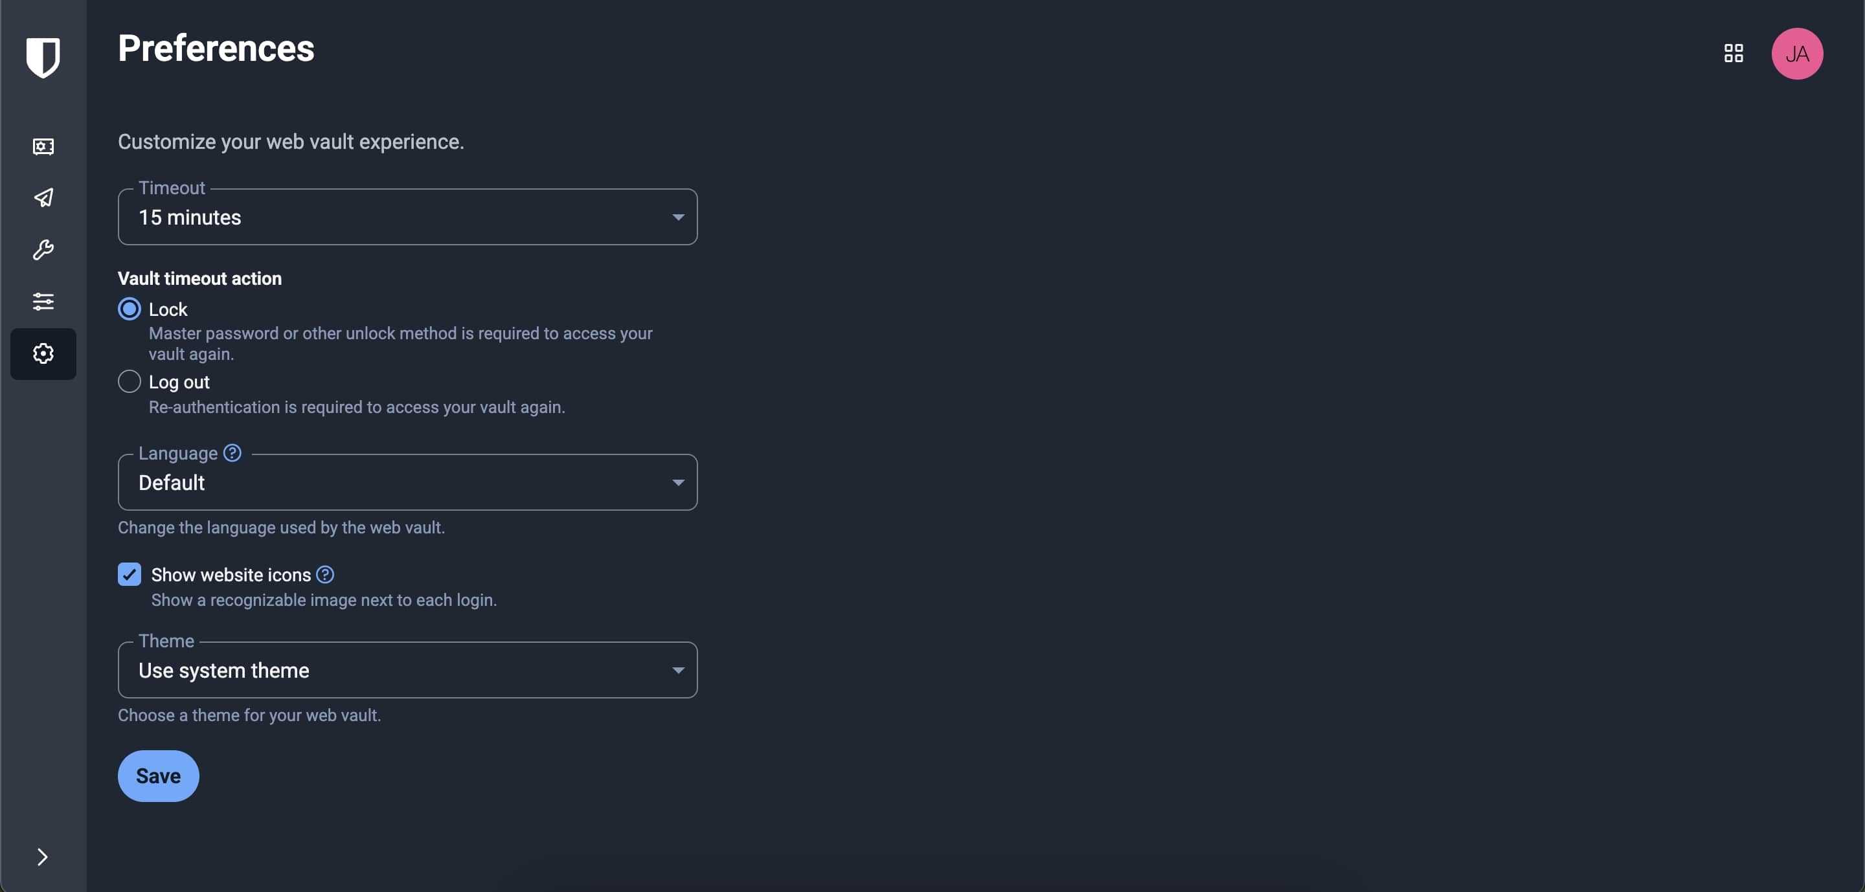This screenshot has height=892, width=1865.
Task: Click the Show website icons help icon
Action: (325, 574)
